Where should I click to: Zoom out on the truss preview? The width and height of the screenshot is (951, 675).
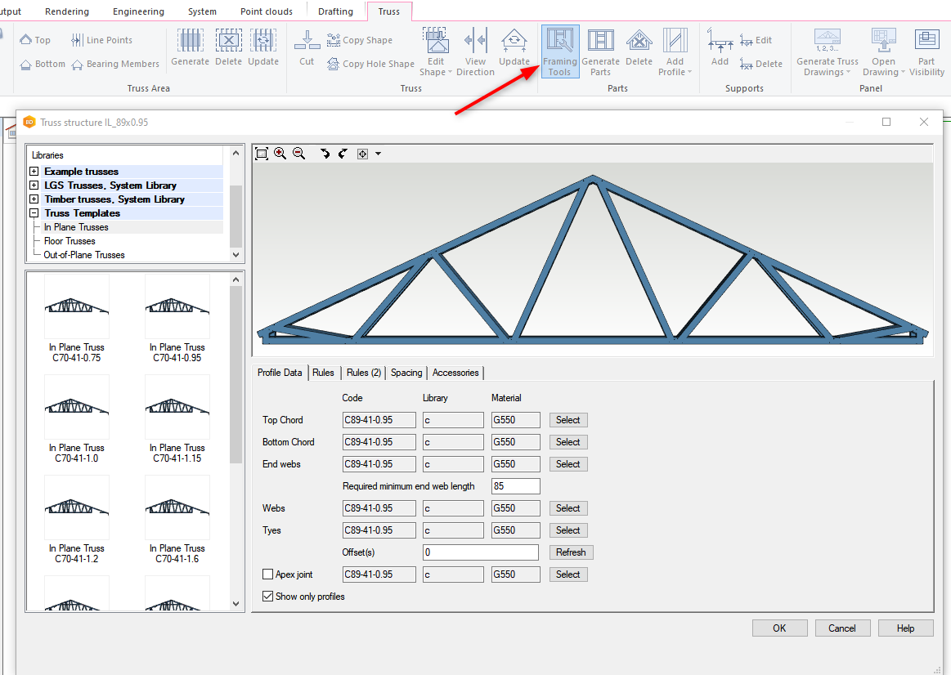[298, 154]
